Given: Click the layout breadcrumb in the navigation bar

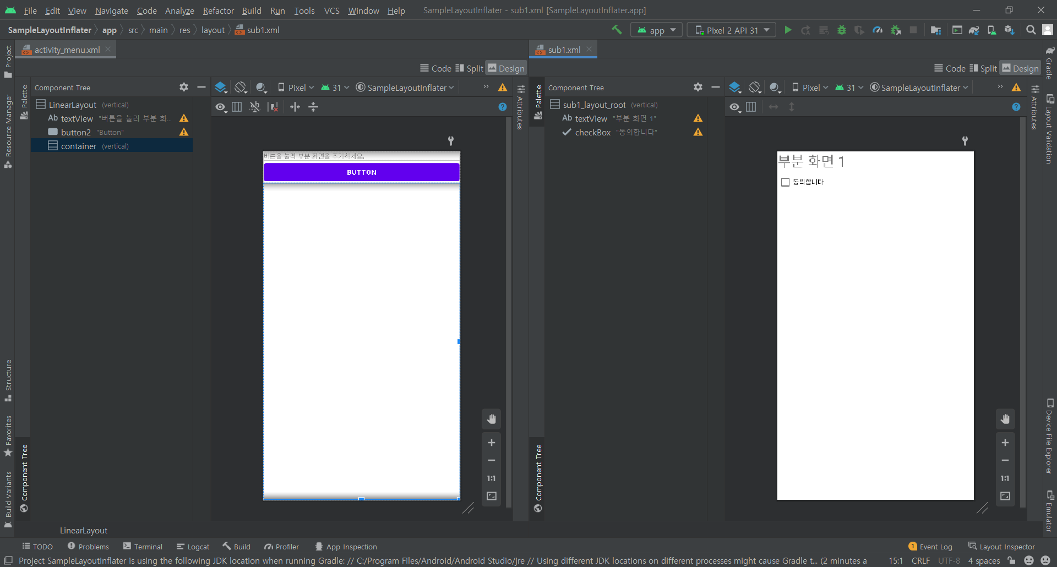Looking at the screenshot, I should [213, 30].
